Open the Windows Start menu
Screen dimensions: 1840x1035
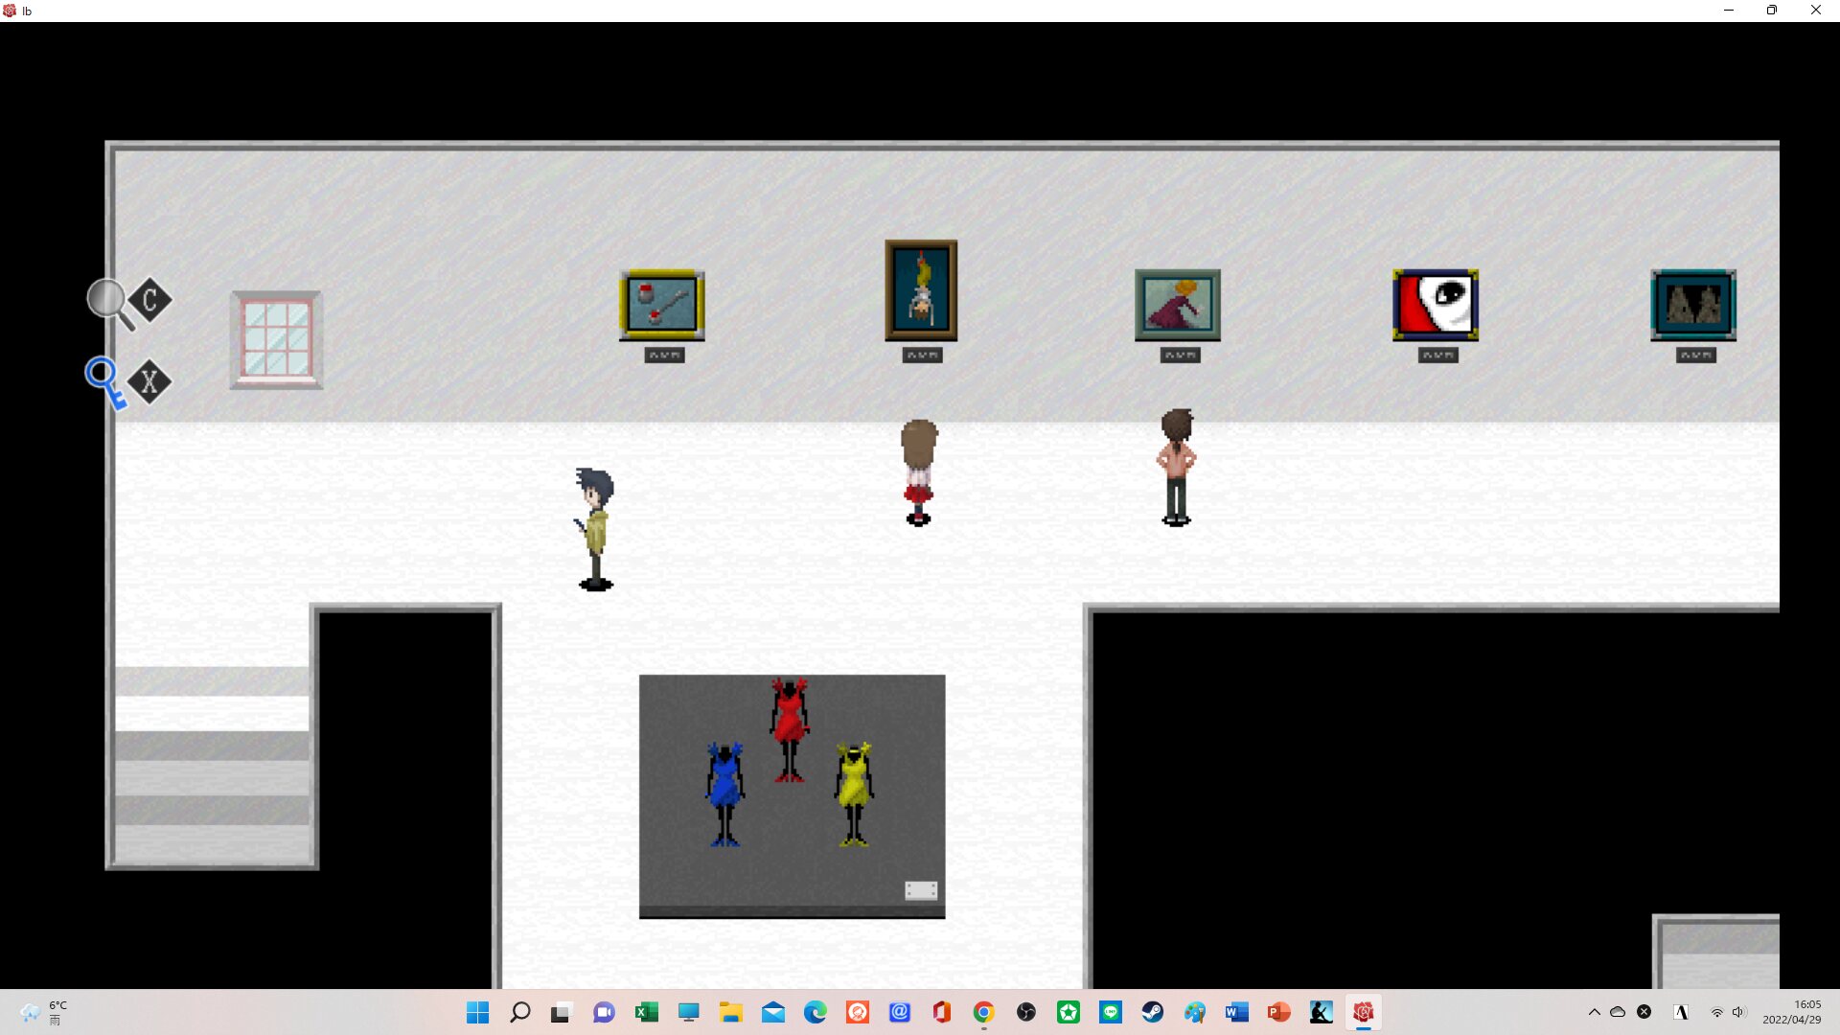[477, 1012]
